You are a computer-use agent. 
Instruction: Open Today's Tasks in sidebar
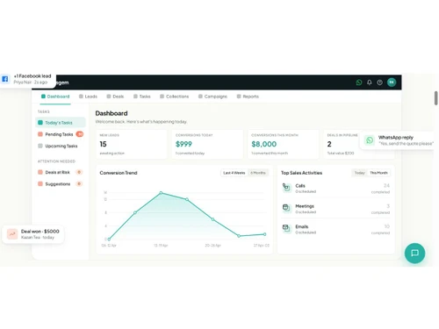pos(61,123)
